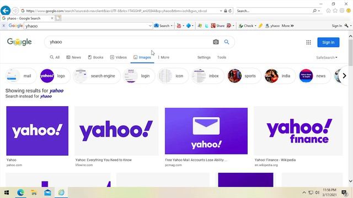Switch to the Books results tab
The image size is (353, 198).
95,57
